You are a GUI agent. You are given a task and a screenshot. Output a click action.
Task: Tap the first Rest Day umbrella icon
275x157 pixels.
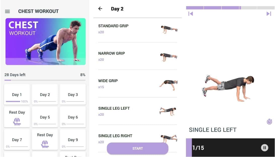click(17, 121)
